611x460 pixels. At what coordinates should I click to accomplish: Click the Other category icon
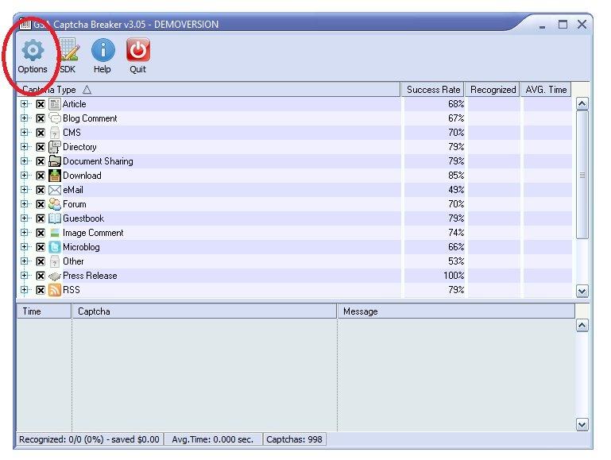(55, 261)
